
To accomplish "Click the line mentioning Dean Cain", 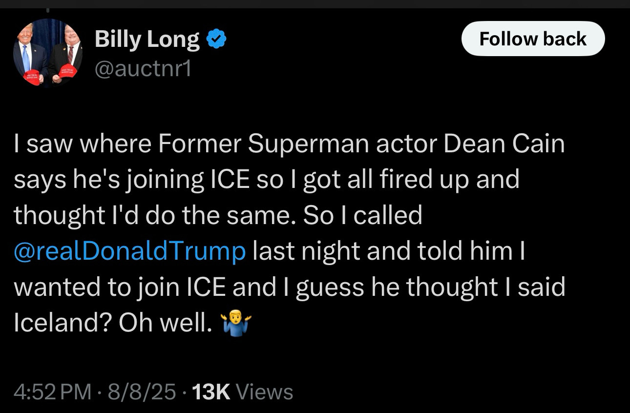I will click(289, 144).
